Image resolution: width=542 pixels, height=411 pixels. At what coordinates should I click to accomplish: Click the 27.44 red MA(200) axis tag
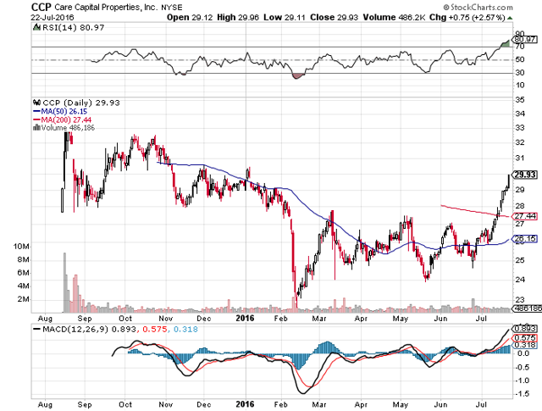(525, 216)
